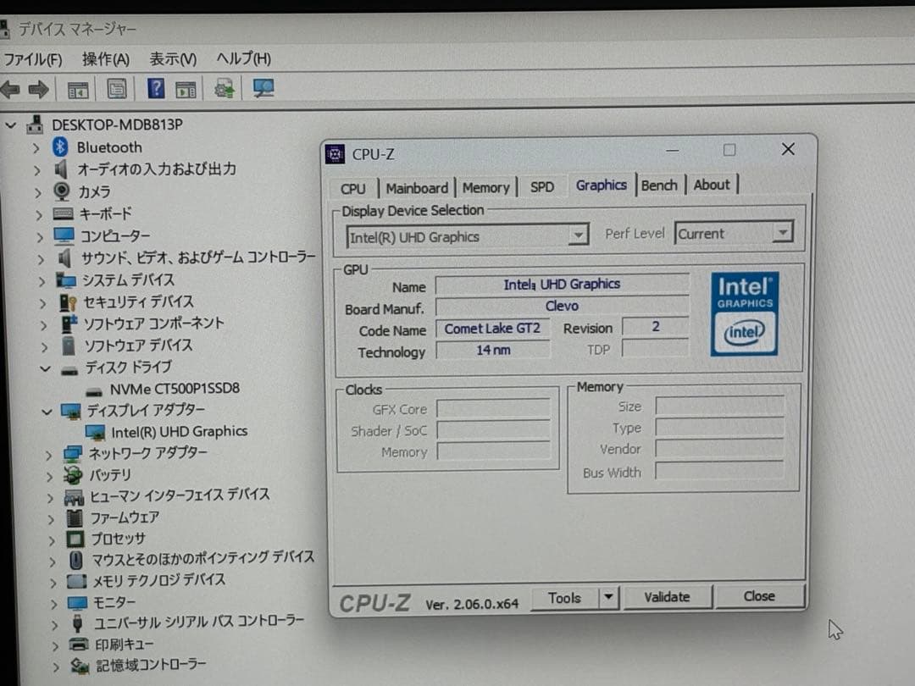The width and height of the screenshot is (915, 686).
Task: Open the Display Device Selection dropdown
Action: click(x=579, y=235)
